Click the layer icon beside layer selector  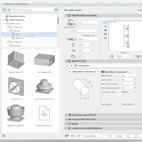tap(67, 136)
